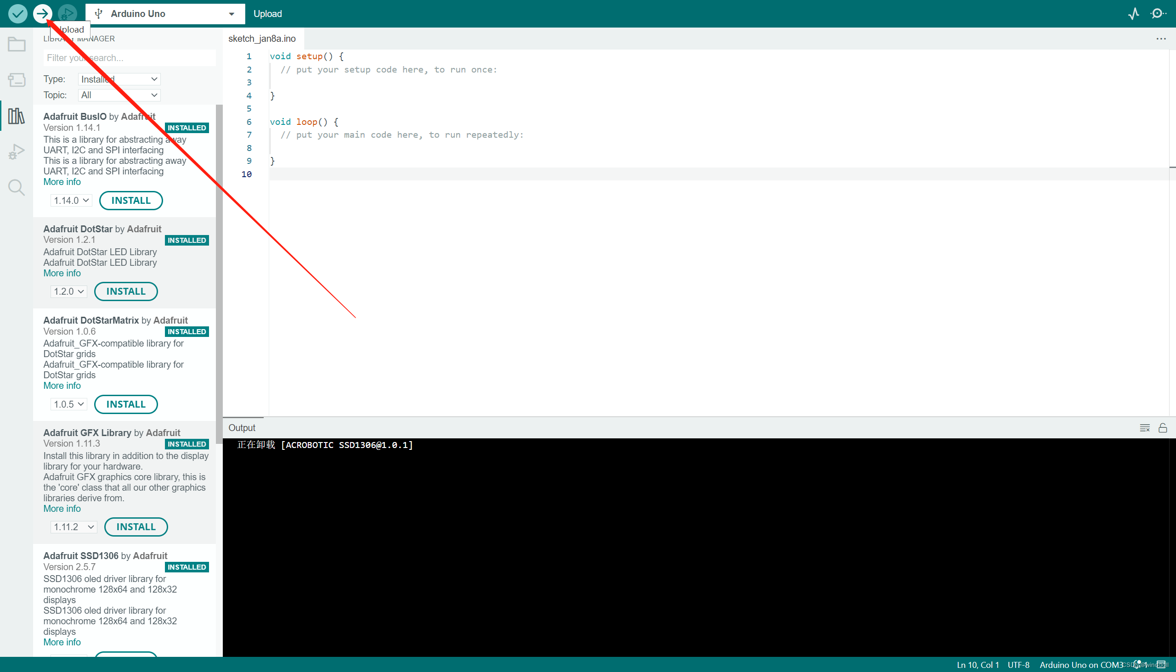The width and height of the screenshot is (1176, 672).
Task: Open the Boards Manager sidebar icon
Action: (x=17, y=80)
